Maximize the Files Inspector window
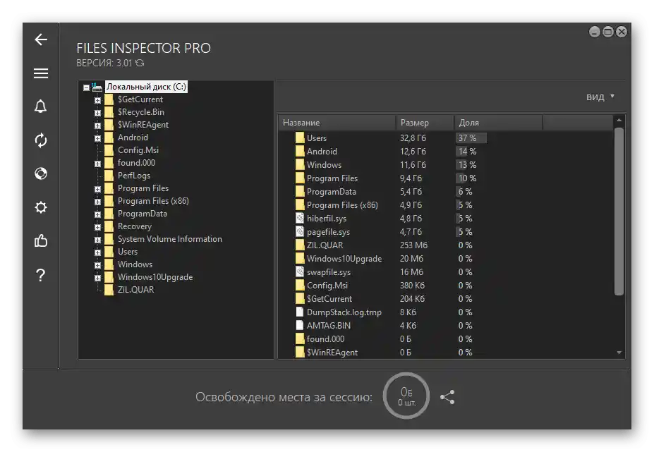 click(x=608, y=32)
